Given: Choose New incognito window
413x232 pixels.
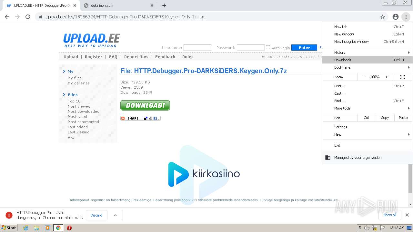Looking at the screenshot, I should (367, 42).
